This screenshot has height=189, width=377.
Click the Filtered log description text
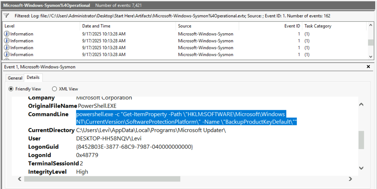173,16
